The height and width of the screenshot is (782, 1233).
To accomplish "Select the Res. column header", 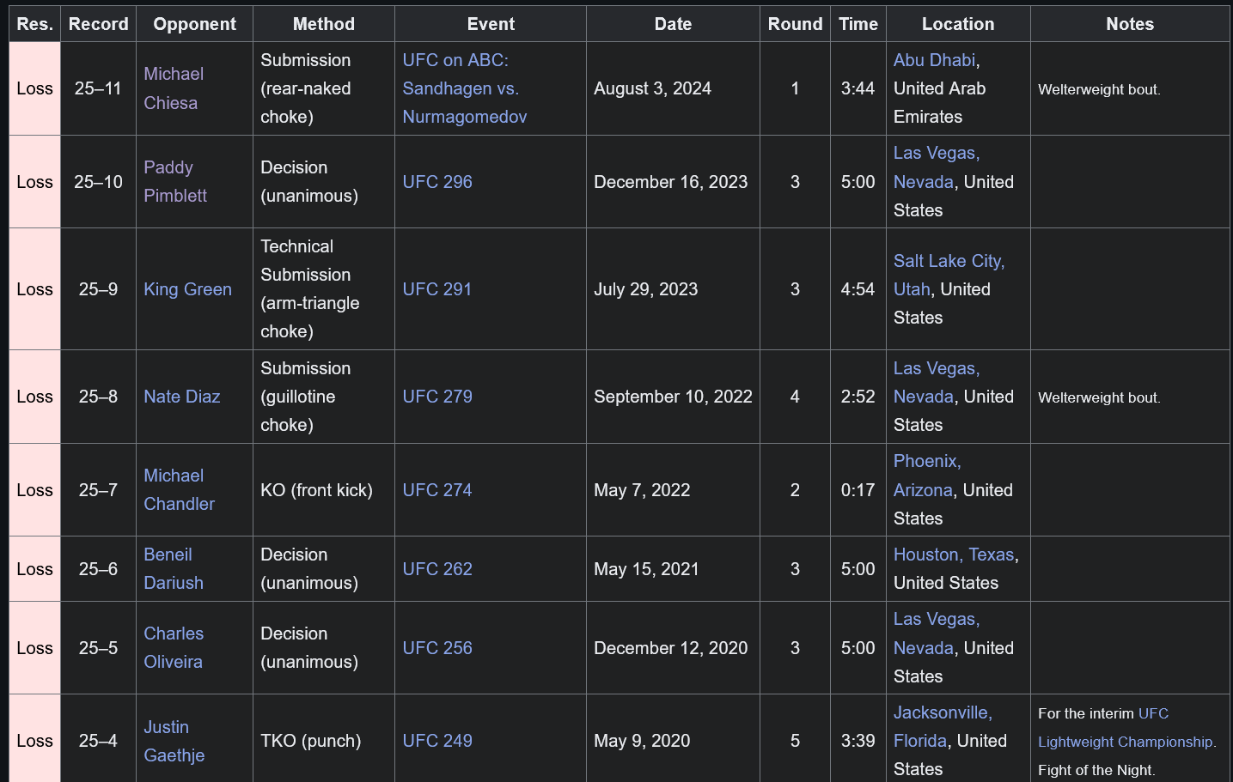I will click(x=34, y=24).
